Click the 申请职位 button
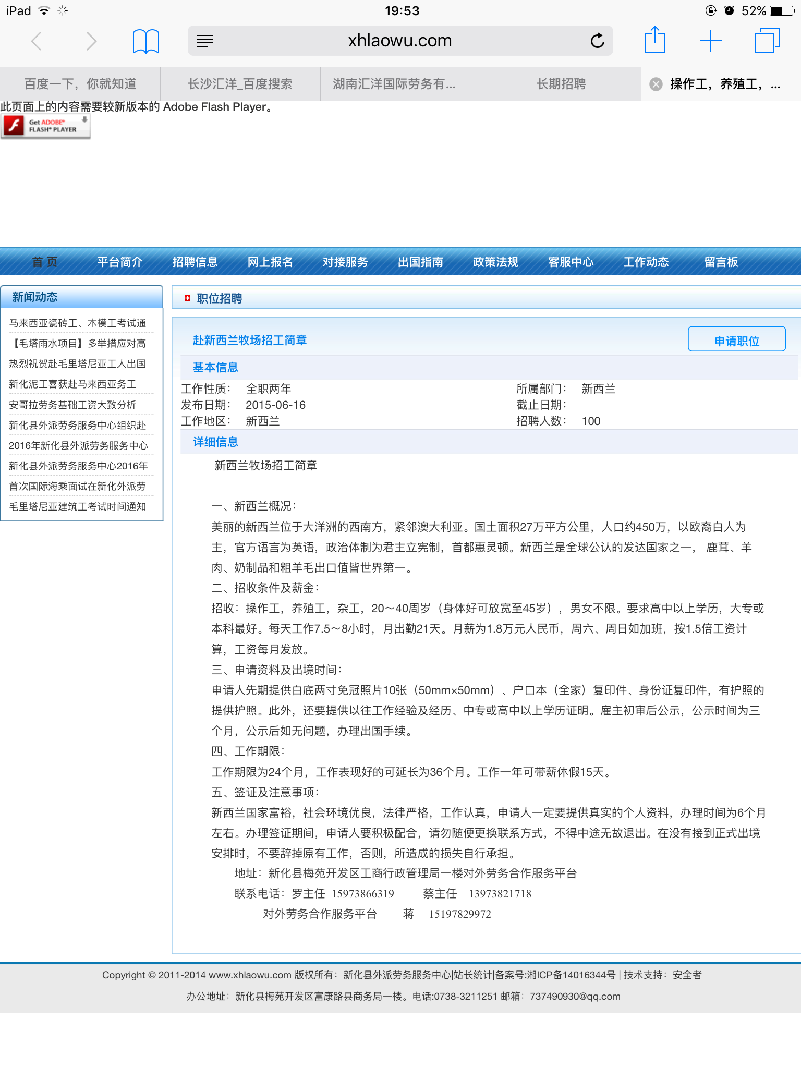The image size is (801, 1068). tap(736, 339)
